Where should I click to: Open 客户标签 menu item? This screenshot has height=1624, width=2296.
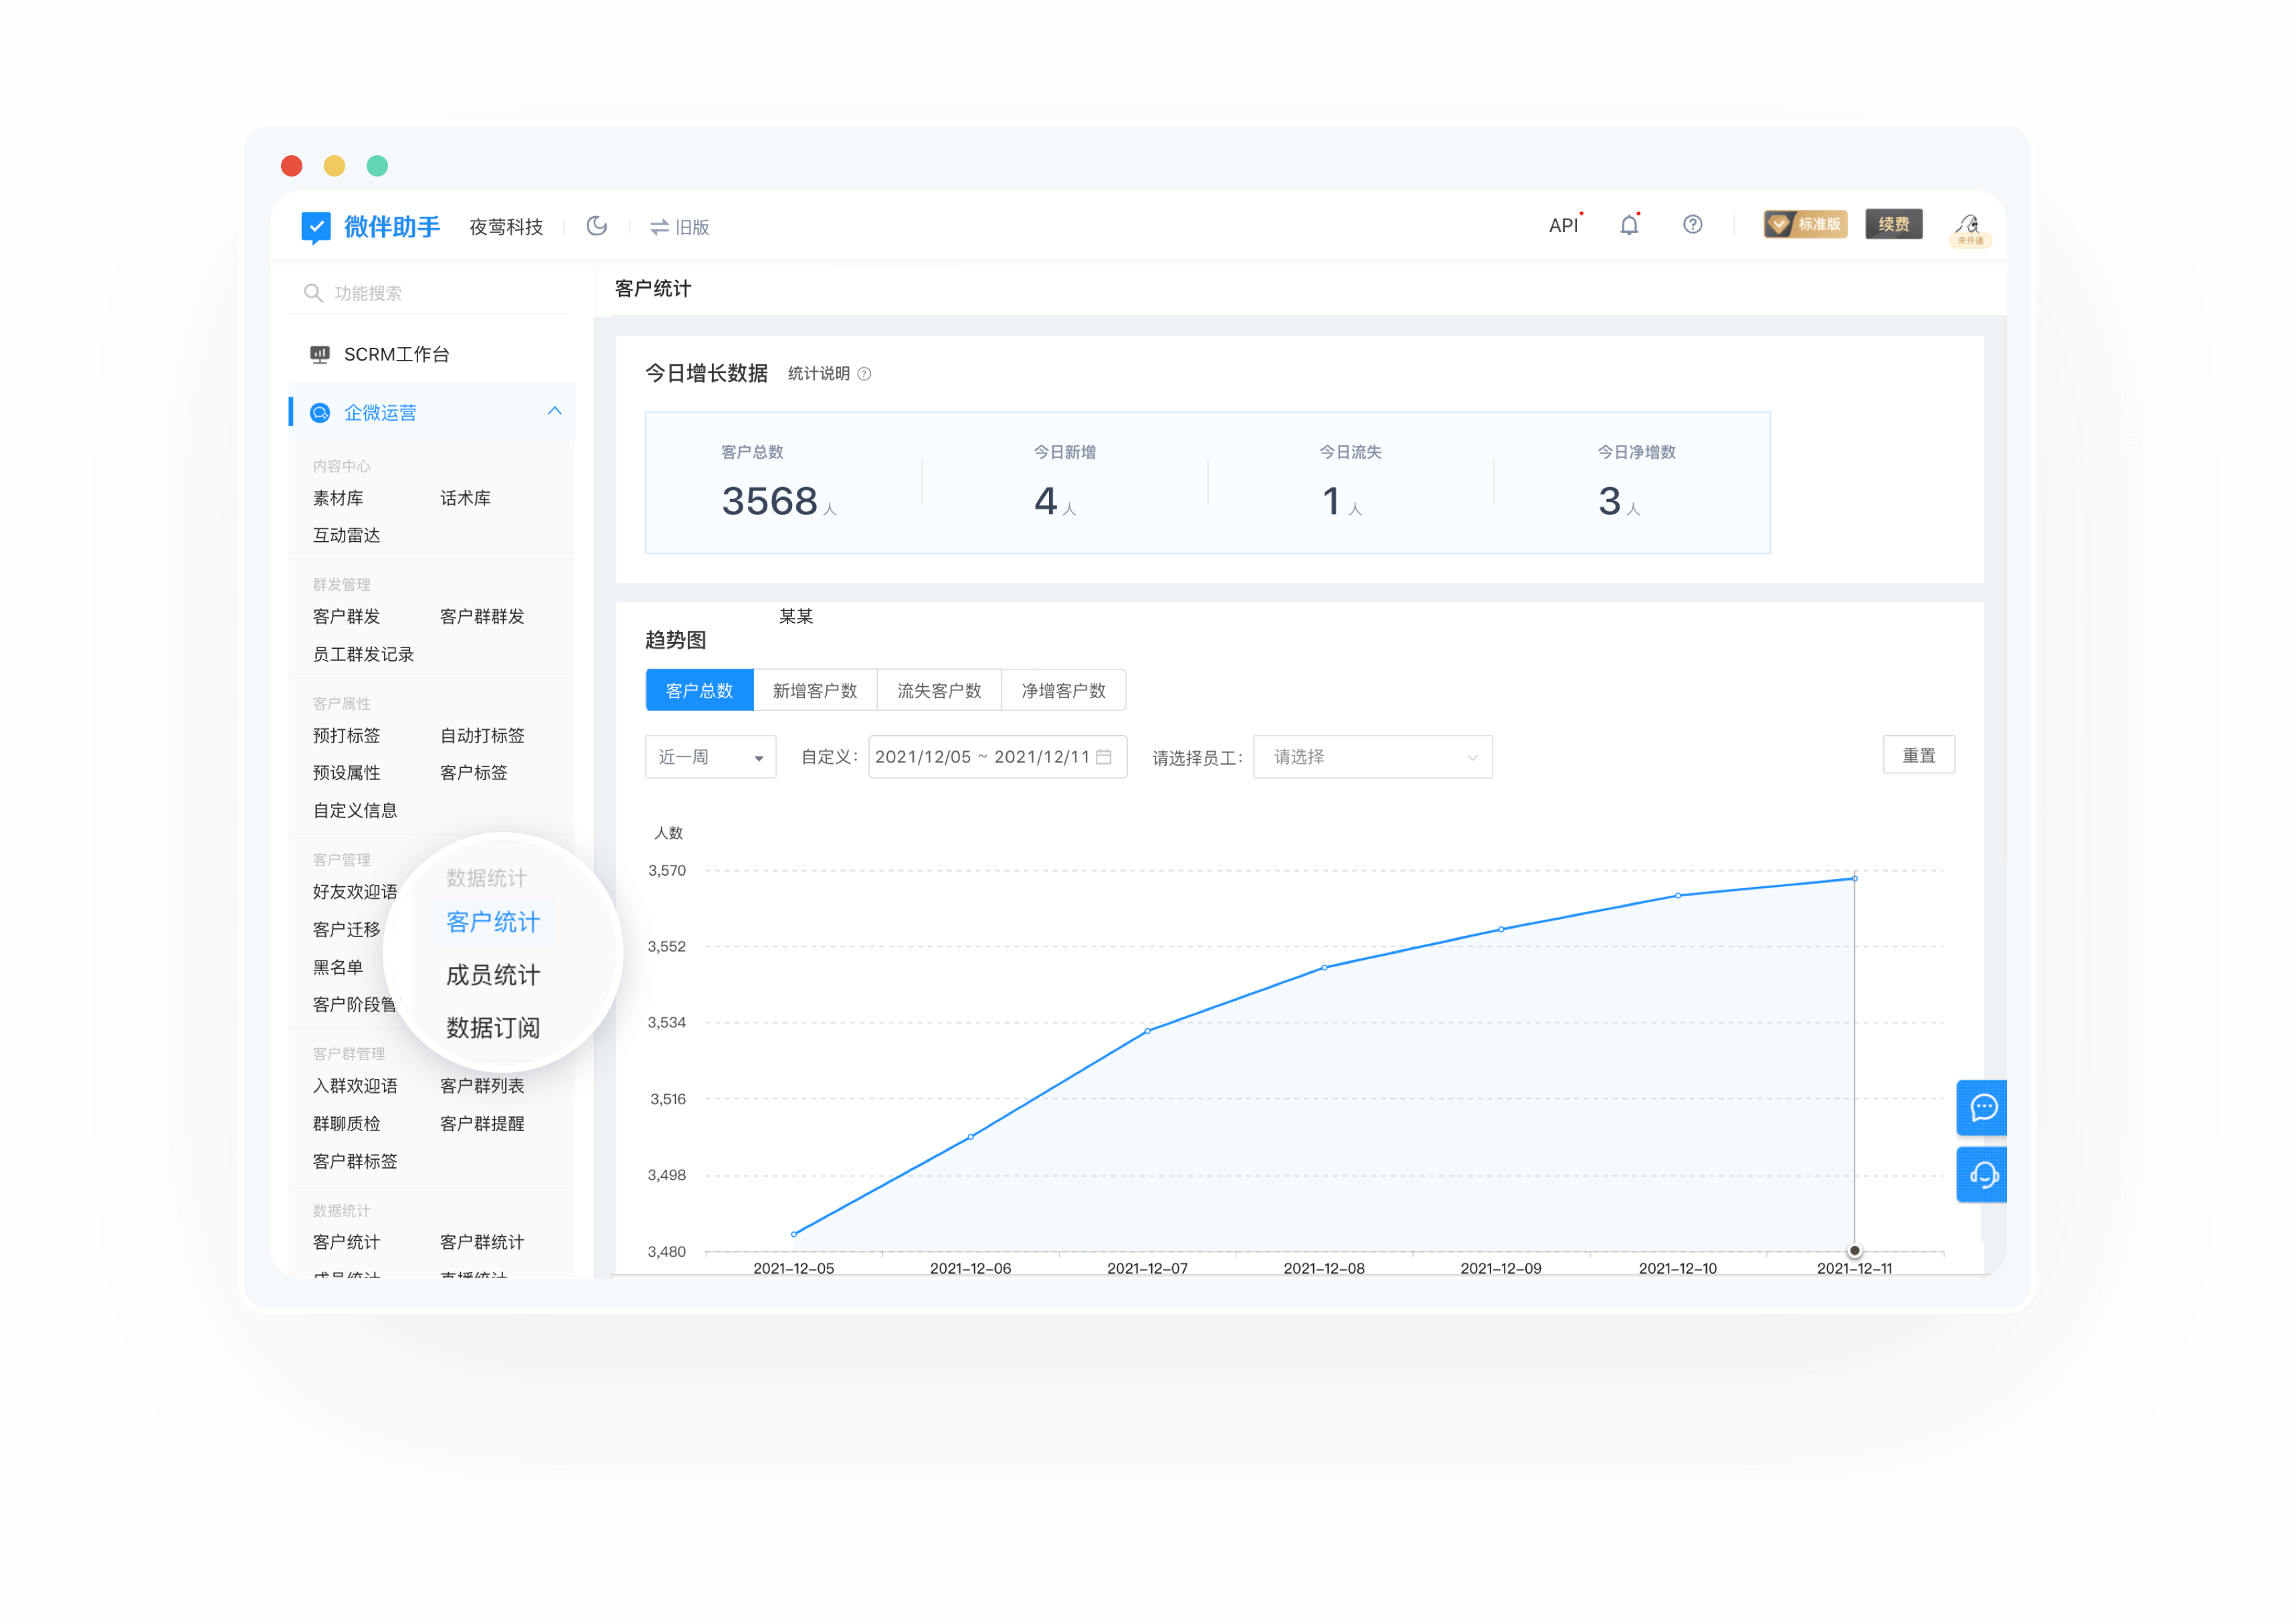click(x=474, y=772)
